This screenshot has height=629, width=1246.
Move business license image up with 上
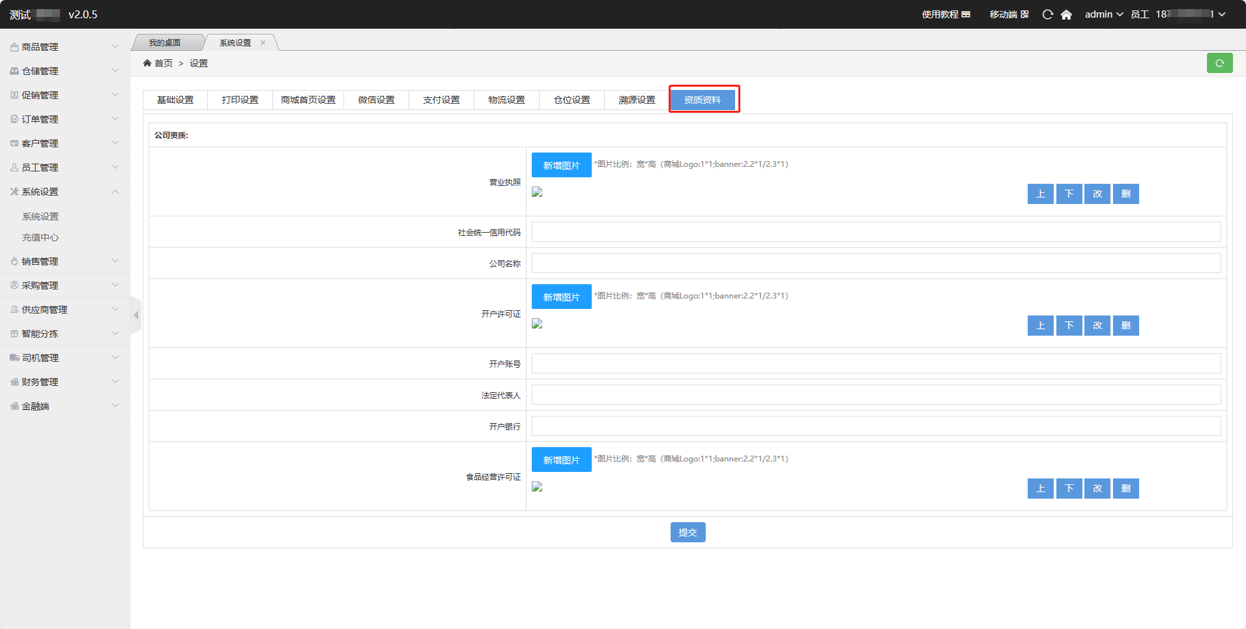pos(1040,194)
